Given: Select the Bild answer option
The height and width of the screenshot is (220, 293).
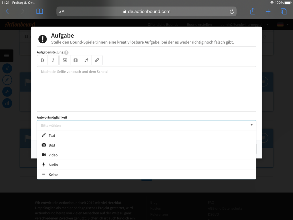Looking at the screenshot, I should 52,145.
